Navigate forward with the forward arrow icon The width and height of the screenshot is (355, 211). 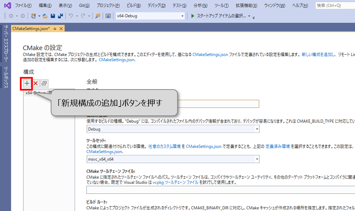tap(23, 16)
